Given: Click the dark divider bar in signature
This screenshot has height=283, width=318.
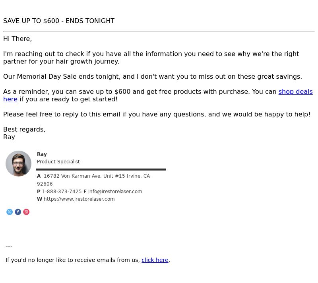Looking at the screenshot, I should 101,169.
